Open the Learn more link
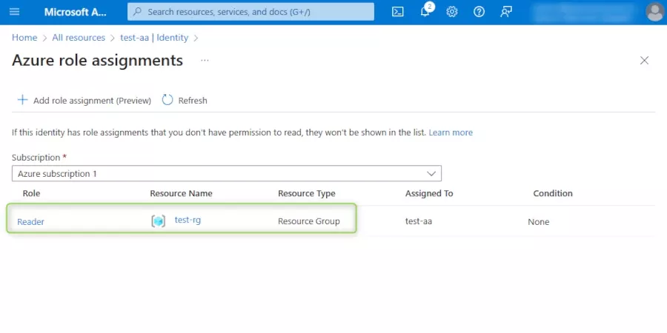Screen dimensions: 667x333 pyautogui.click(x=451, y=132)
